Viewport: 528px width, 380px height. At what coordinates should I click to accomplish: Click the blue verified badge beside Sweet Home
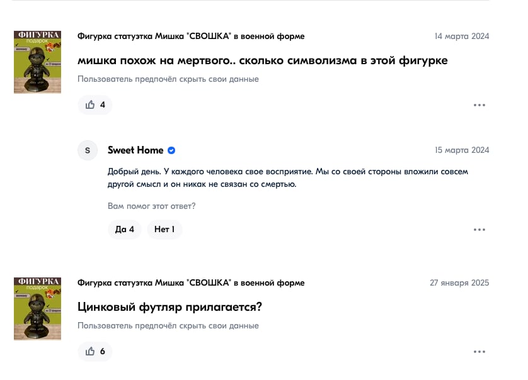tap(171, 150)
